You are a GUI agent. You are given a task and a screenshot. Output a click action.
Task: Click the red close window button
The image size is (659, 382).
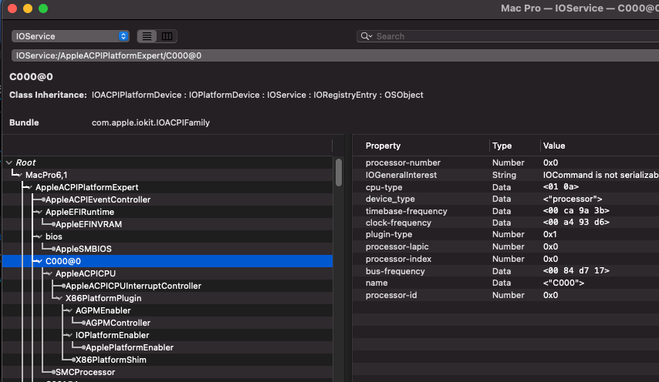coord(12,8)
